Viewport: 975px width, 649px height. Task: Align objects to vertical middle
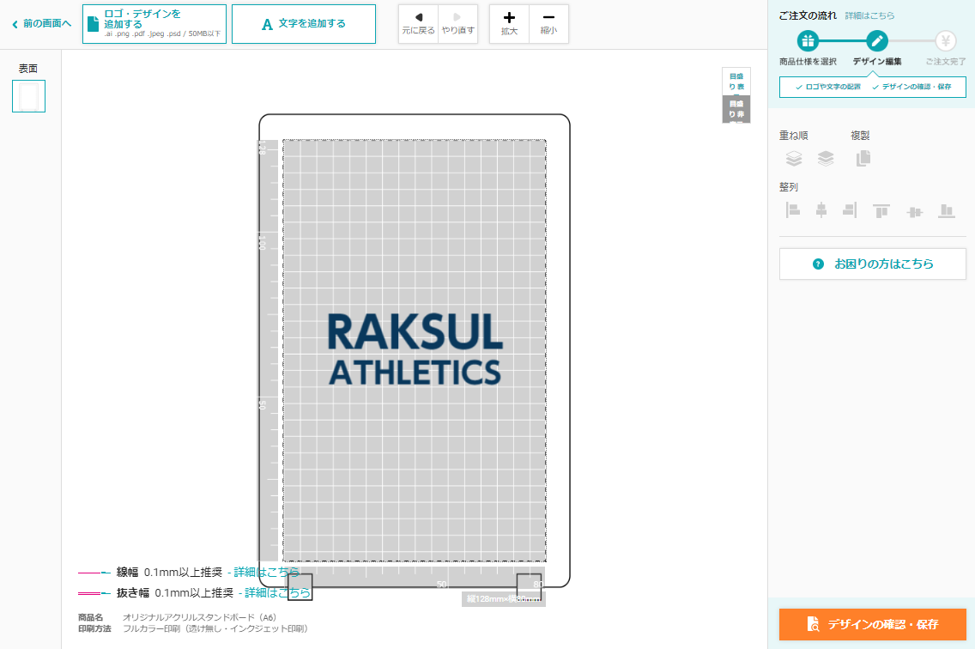point(915,212)
